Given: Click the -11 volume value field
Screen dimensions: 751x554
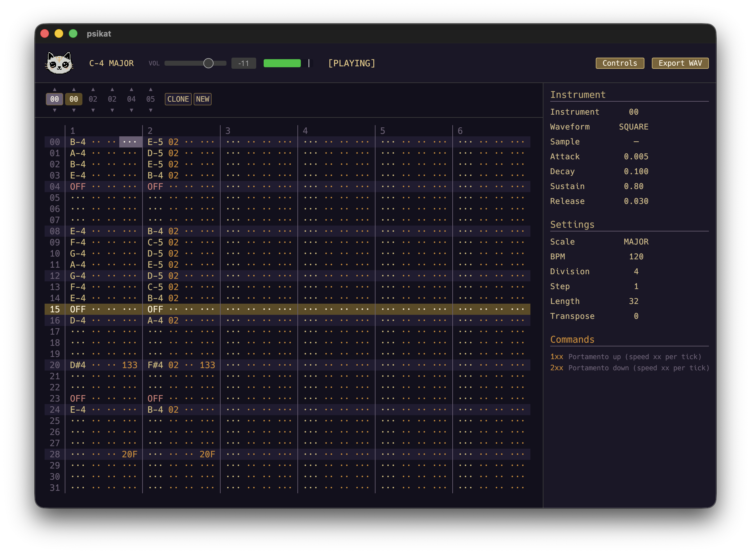Looking at the screenshot, I should [244, 63].
